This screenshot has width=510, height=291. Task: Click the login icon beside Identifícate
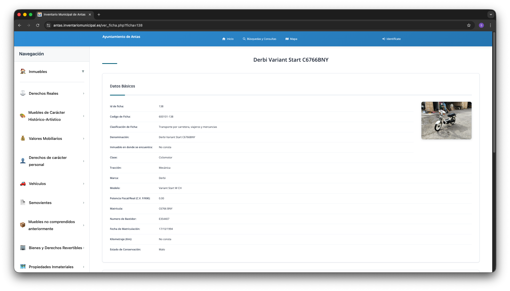(x=384, y=39)
